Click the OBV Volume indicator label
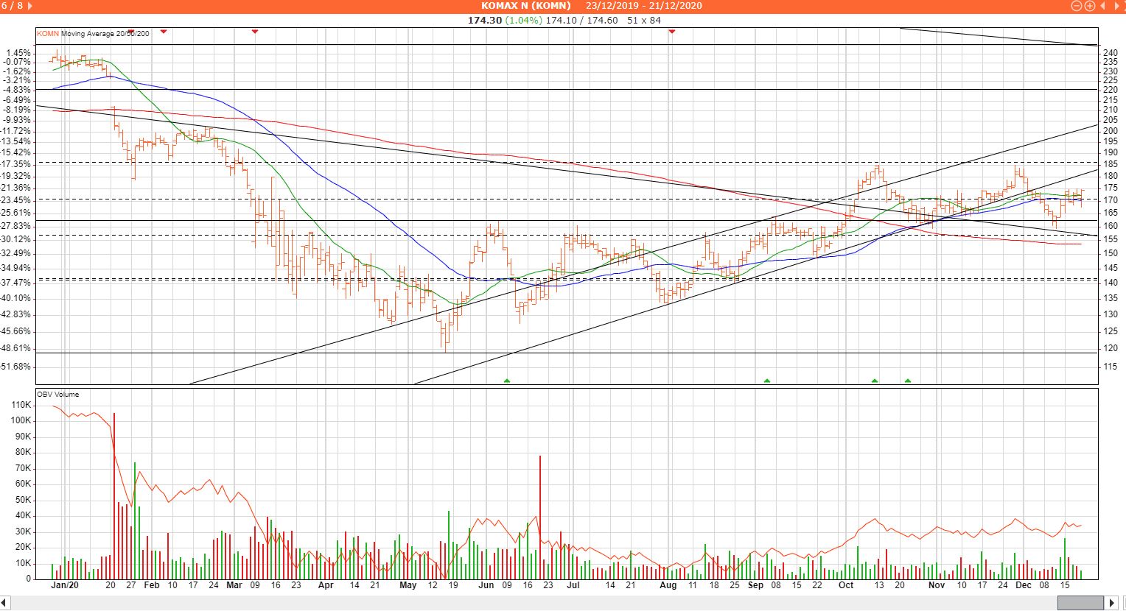Screen dimensions: 1126x611 click(x=58, y=395)
